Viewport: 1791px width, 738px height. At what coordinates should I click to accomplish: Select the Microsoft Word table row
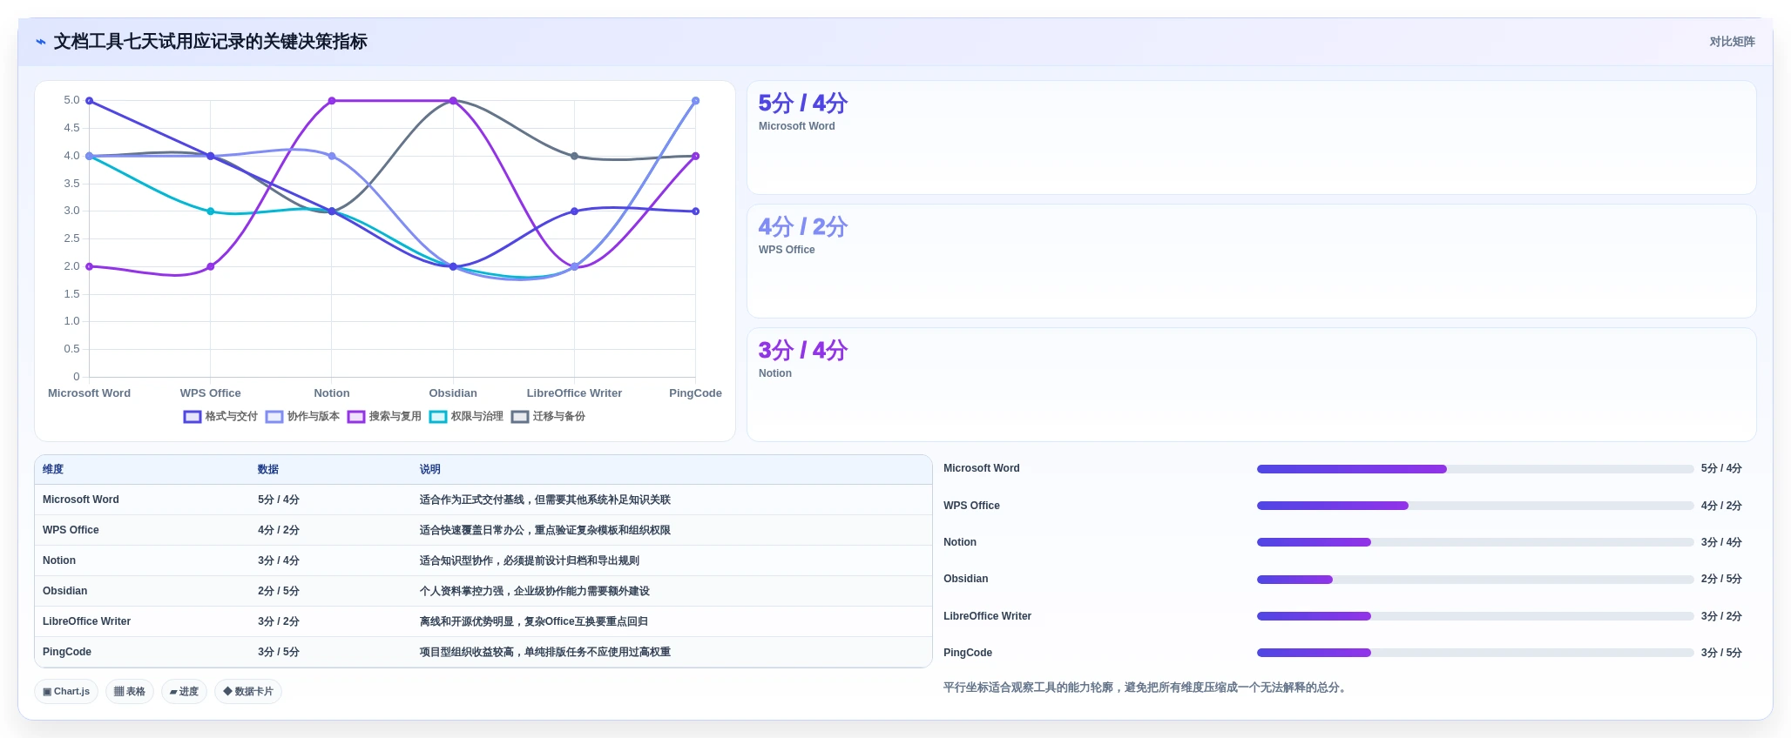pos(483,500)
